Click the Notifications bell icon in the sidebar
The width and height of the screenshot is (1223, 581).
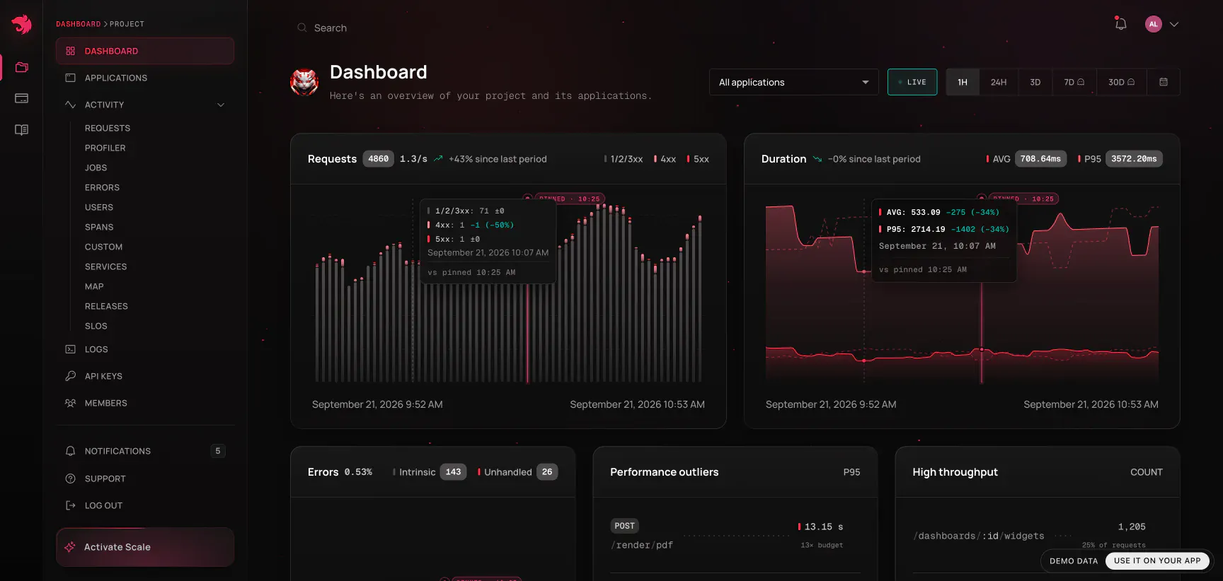coord(70,451)
